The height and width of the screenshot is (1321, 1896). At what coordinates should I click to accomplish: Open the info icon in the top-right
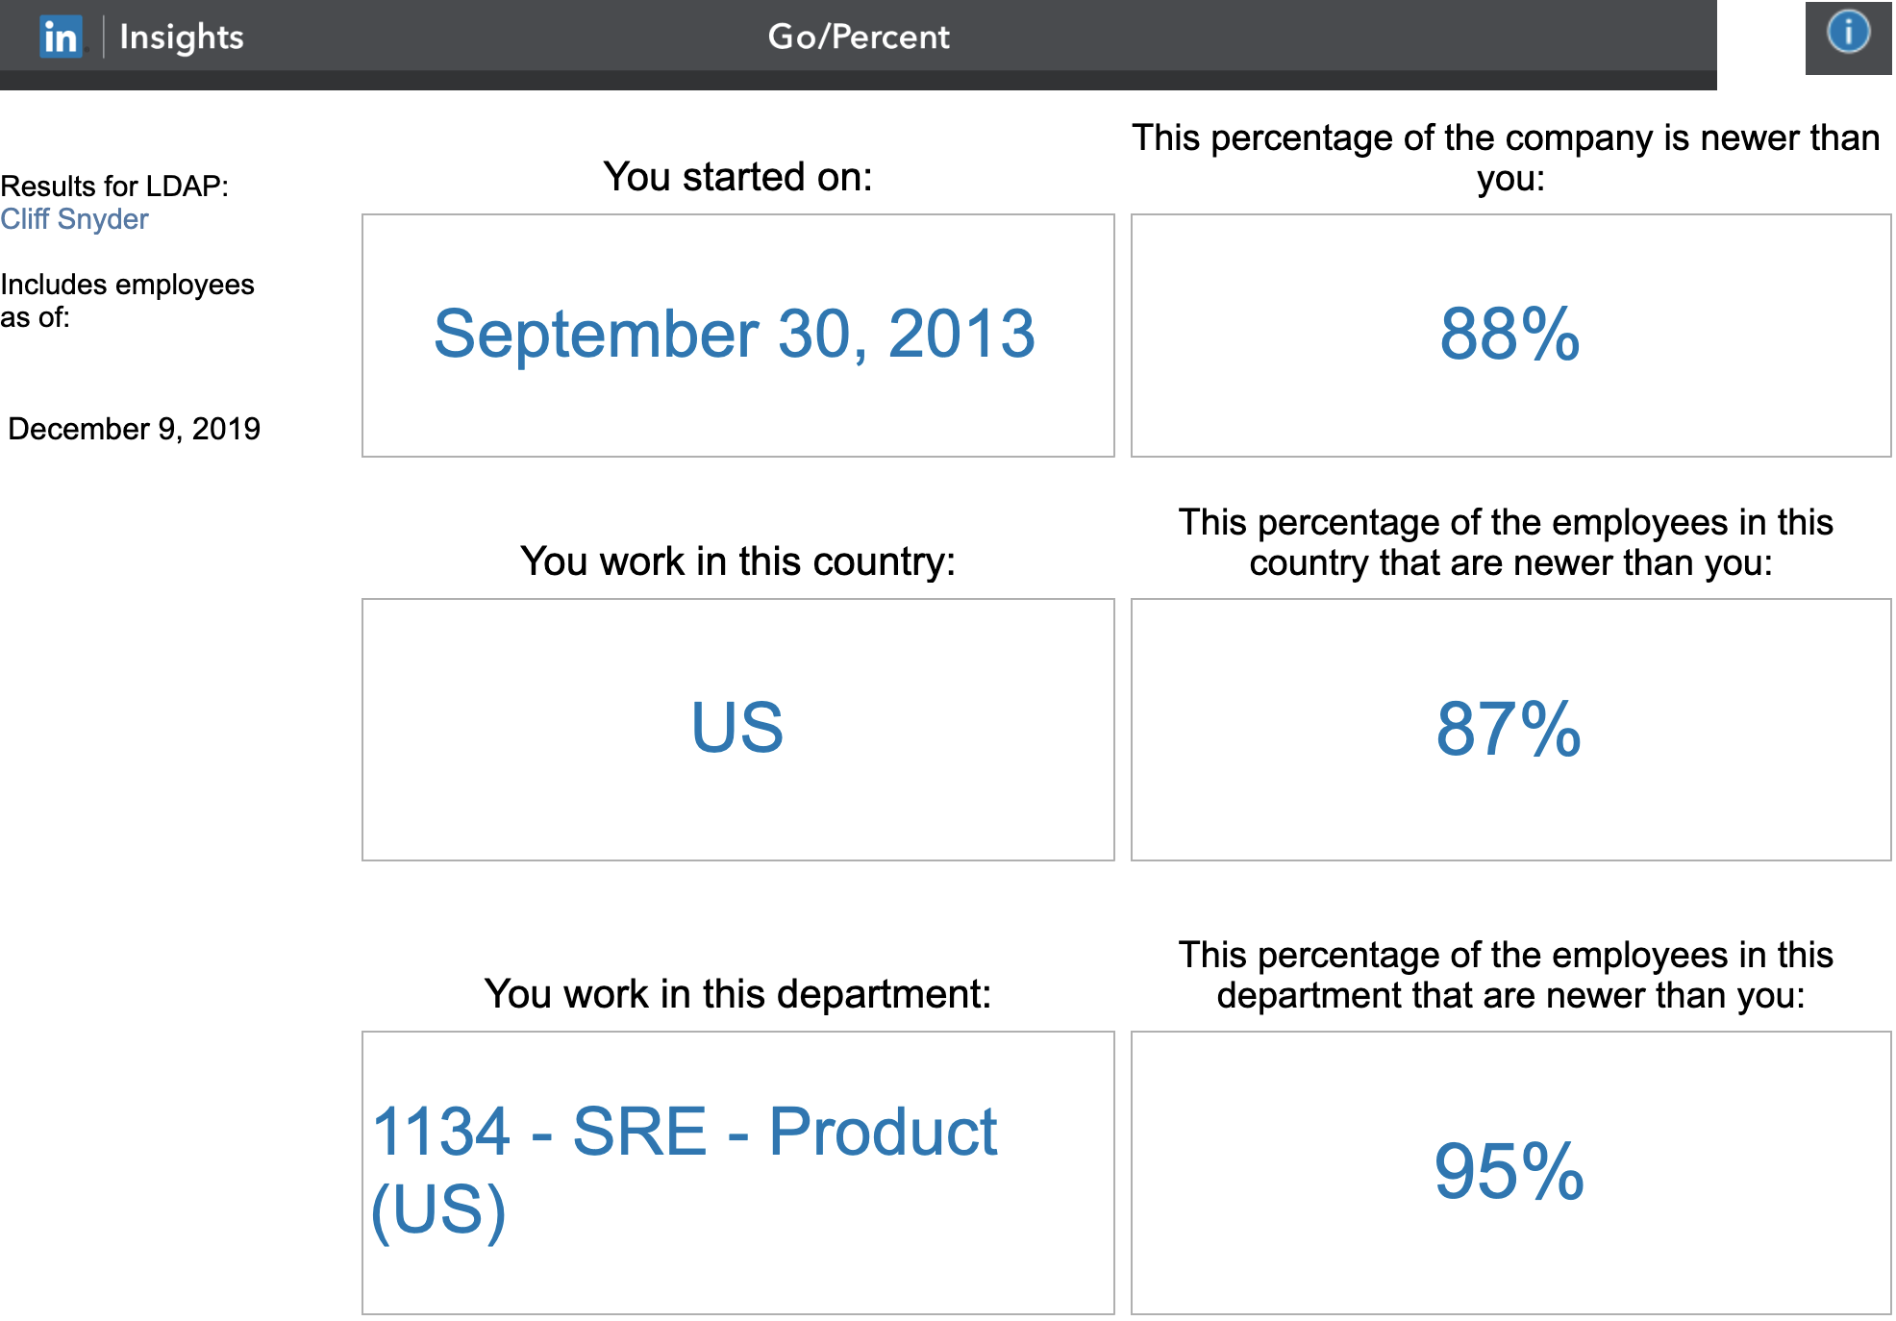tap(1847, 33)
